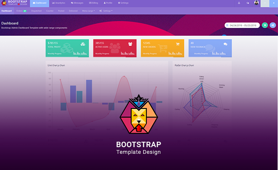Click Monthly Progress on the Total Profit card

tap(54, 54)
